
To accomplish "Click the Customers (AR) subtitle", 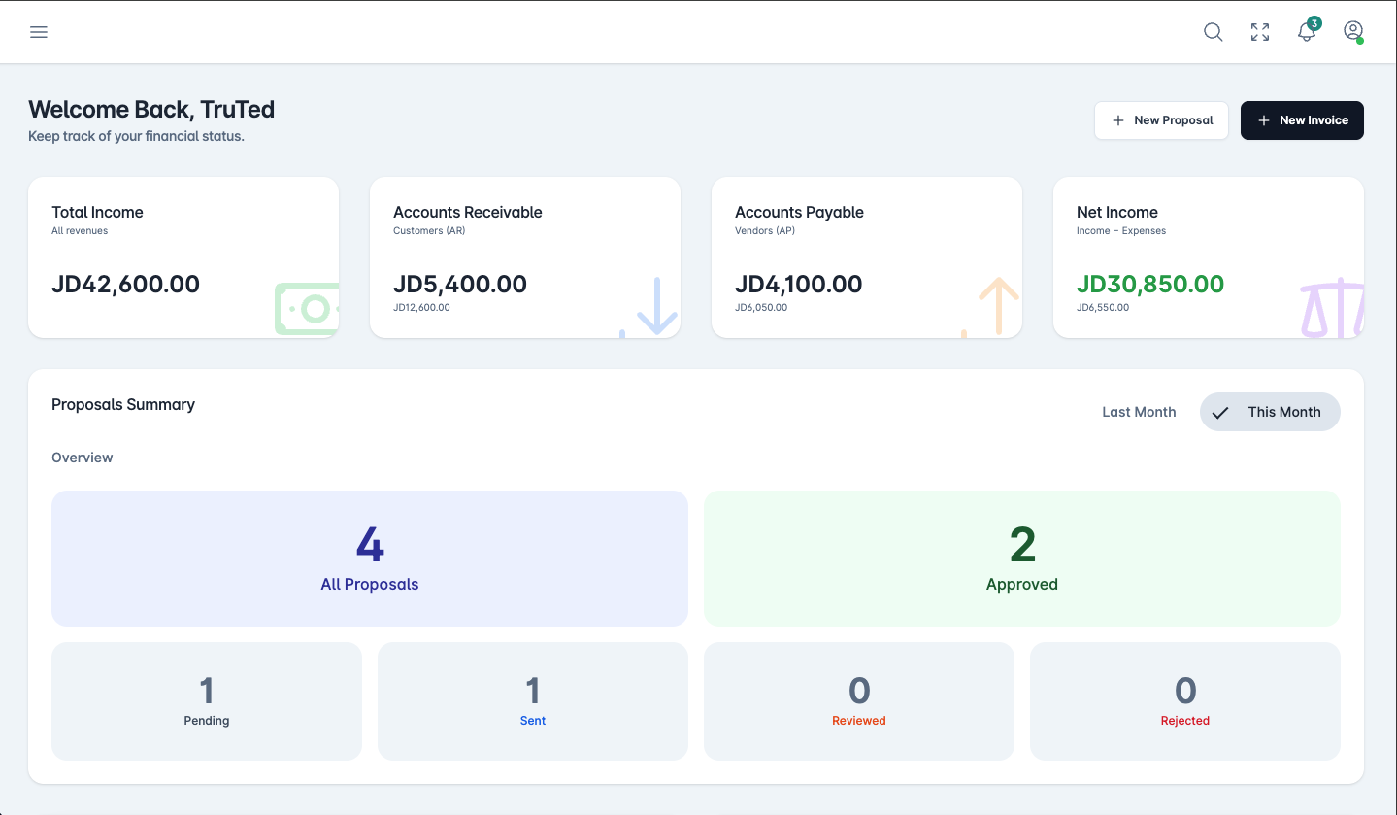I will [429, 231].
